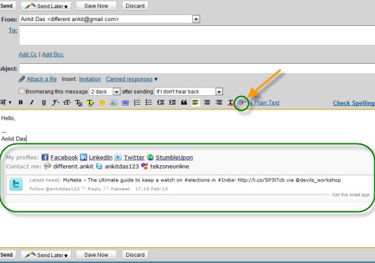
Task: Click inside the Subject input field
Action: [197, 69]
